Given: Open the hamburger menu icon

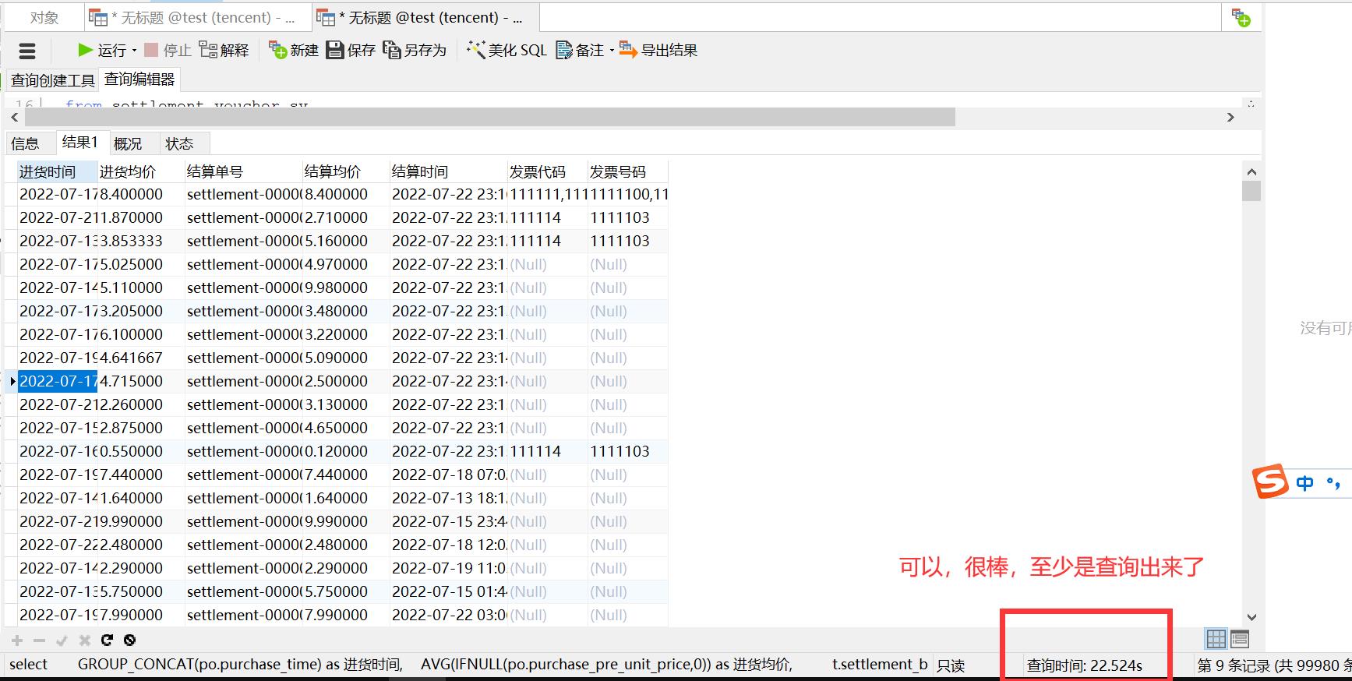Looking at the screenshot, I should (27, 51).
